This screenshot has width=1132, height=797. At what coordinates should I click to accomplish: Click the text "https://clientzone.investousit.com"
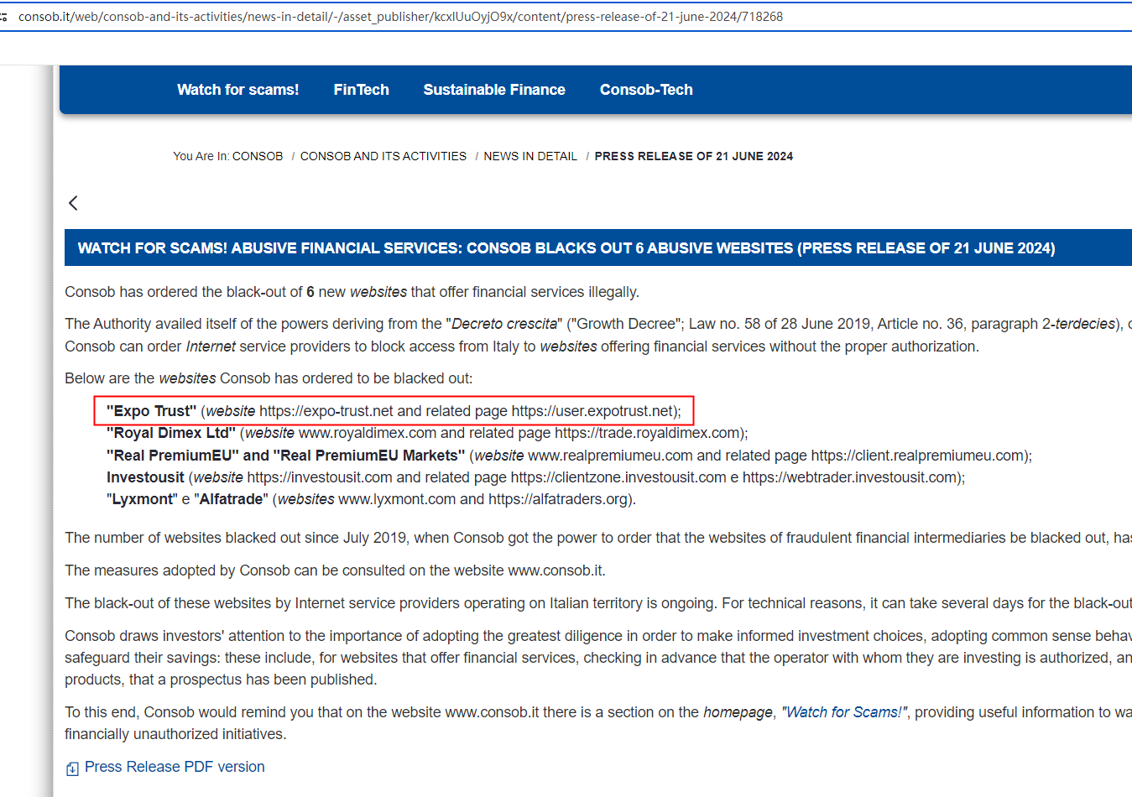(618, 477)
